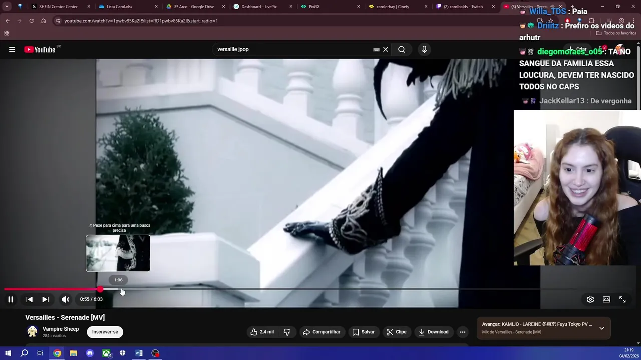Open Todos os favoritos bookmarks folder
Image resolution: width=641 pixels, height=360 pixels.
coord(616,33)
